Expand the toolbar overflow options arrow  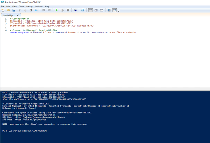point(119,11)
